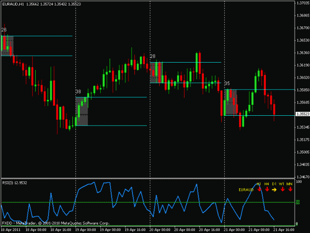Click the red down arrow under W1
The height and width of the screenshot is (233, 310).
[282, 189]
